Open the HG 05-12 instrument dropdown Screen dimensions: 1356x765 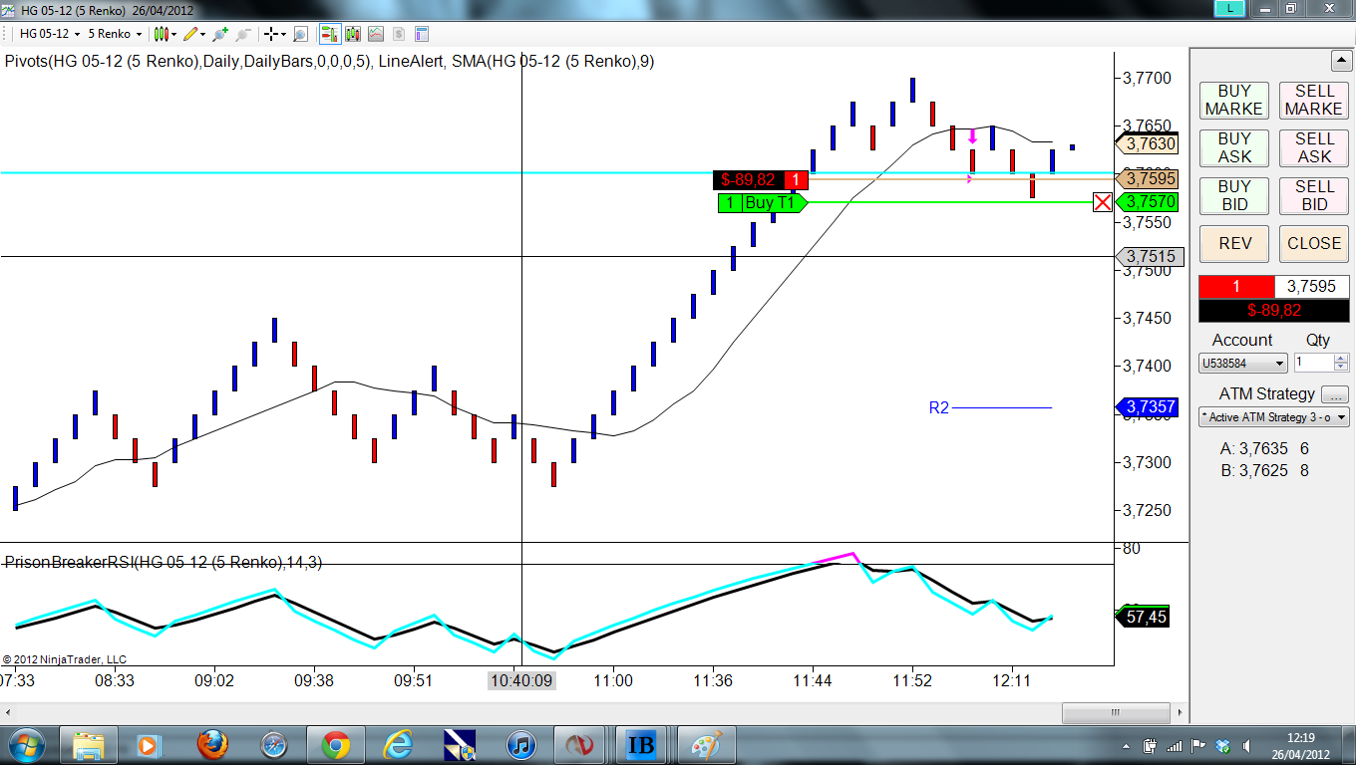click(x=49, y=34)
